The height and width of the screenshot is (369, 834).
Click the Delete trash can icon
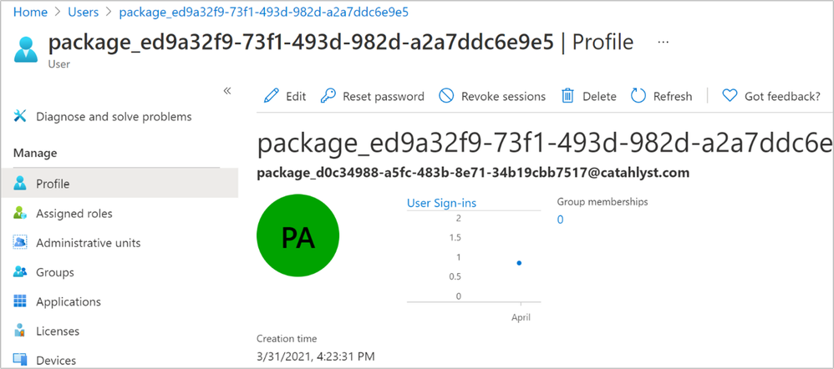pos(568,96)
